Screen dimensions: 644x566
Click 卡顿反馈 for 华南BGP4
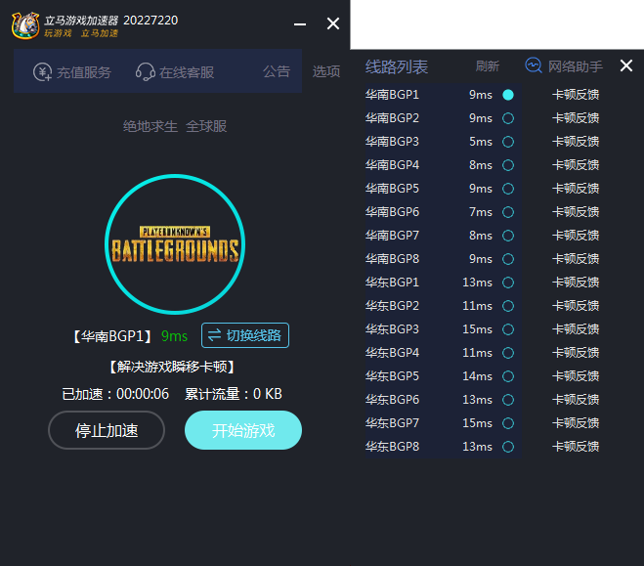[576, 165]
